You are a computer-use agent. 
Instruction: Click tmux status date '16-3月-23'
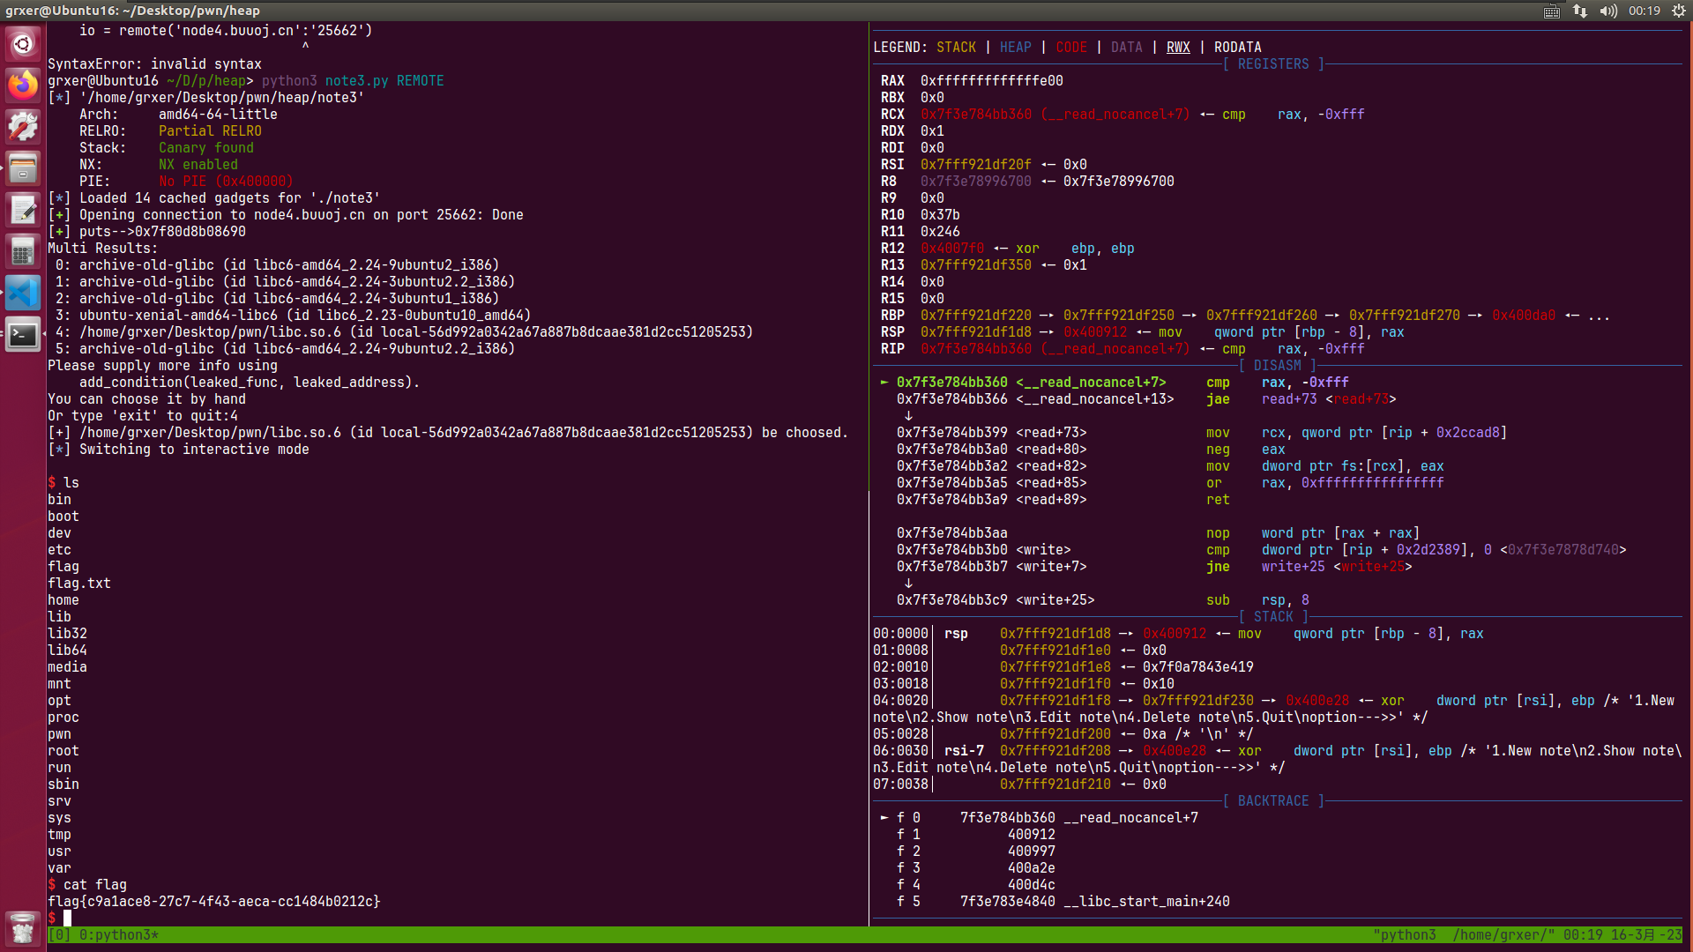[1646, 935]
